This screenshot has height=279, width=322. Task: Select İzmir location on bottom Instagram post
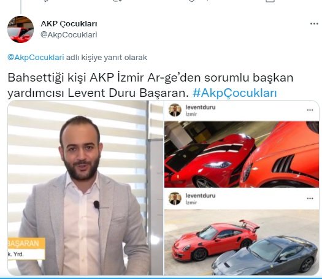pyautogui.click(x=191, y=202)
